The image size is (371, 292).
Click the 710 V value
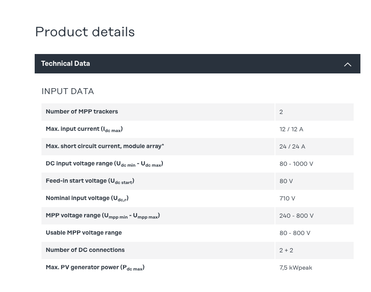[x=287, y=198]
